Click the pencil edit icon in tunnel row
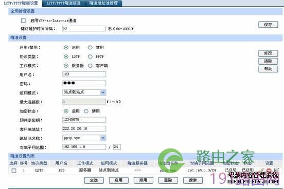The width and height of the screenshot is (284, 189). point(262,170)
